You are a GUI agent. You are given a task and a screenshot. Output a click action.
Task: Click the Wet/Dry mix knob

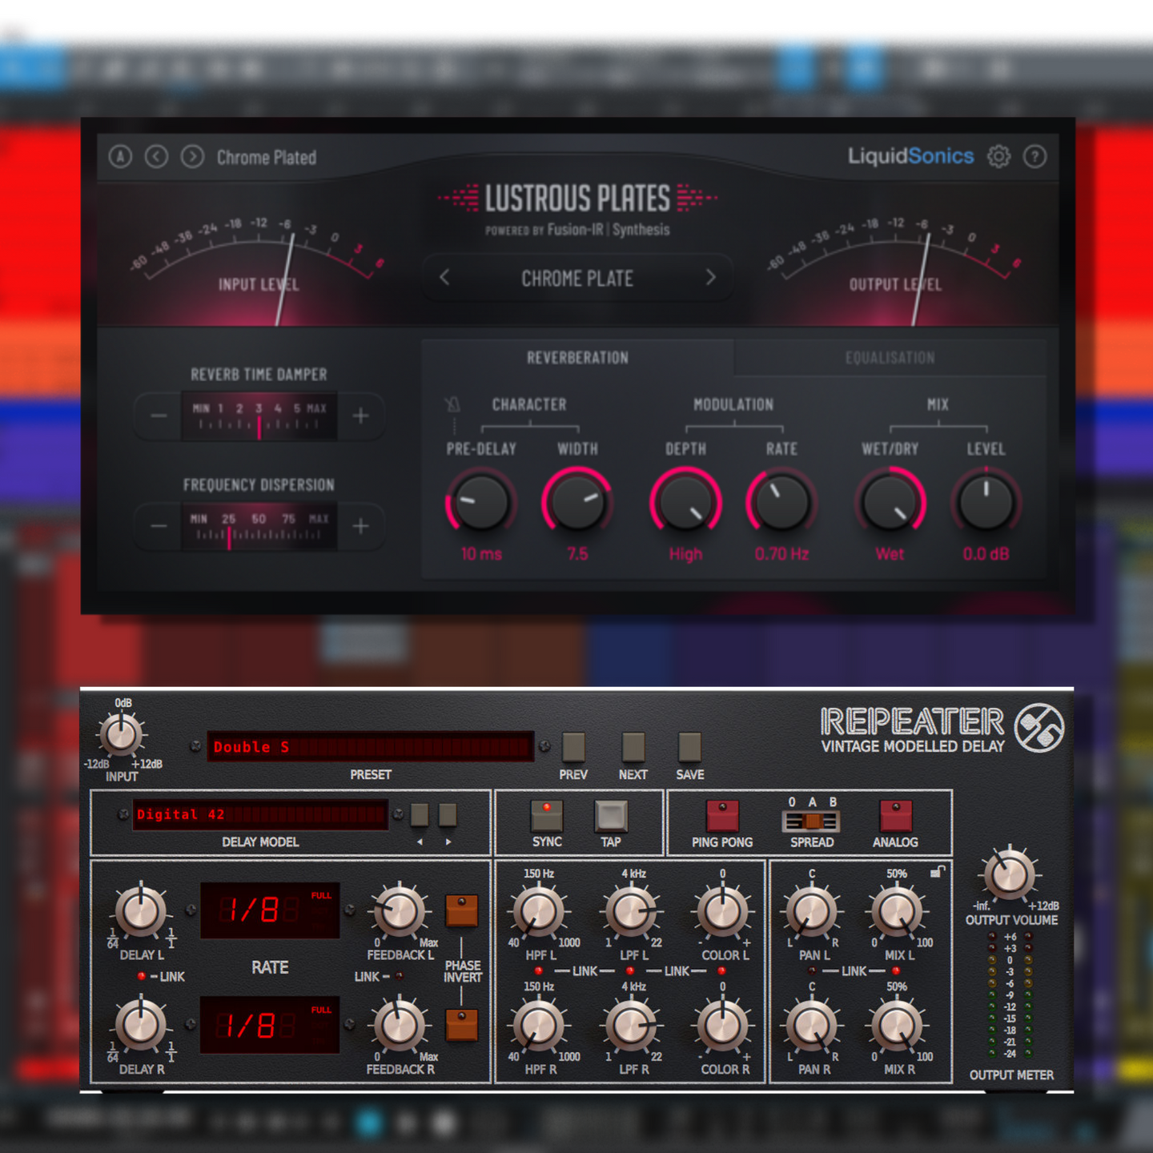click(890, 502)
